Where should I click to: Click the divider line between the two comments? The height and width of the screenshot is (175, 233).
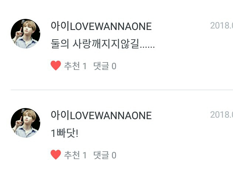click(122, 90)
